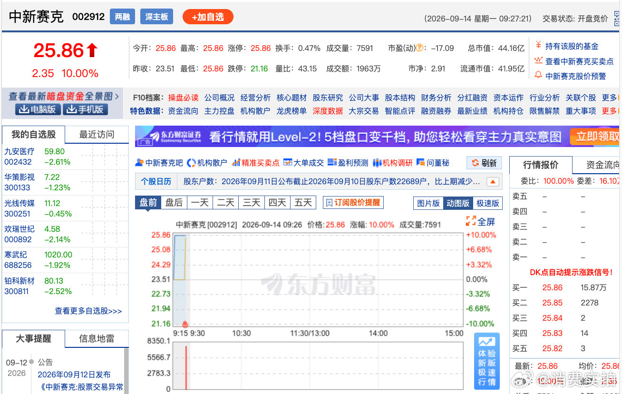The image size is (622, 394).
Task: Switch to 信息地雷 tab
Action: [x=97, y=339]
